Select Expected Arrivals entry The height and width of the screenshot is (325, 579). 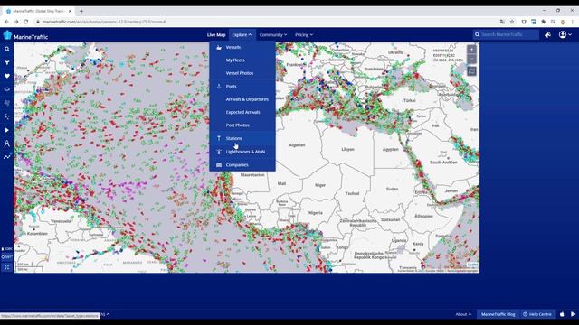point(242,112)
